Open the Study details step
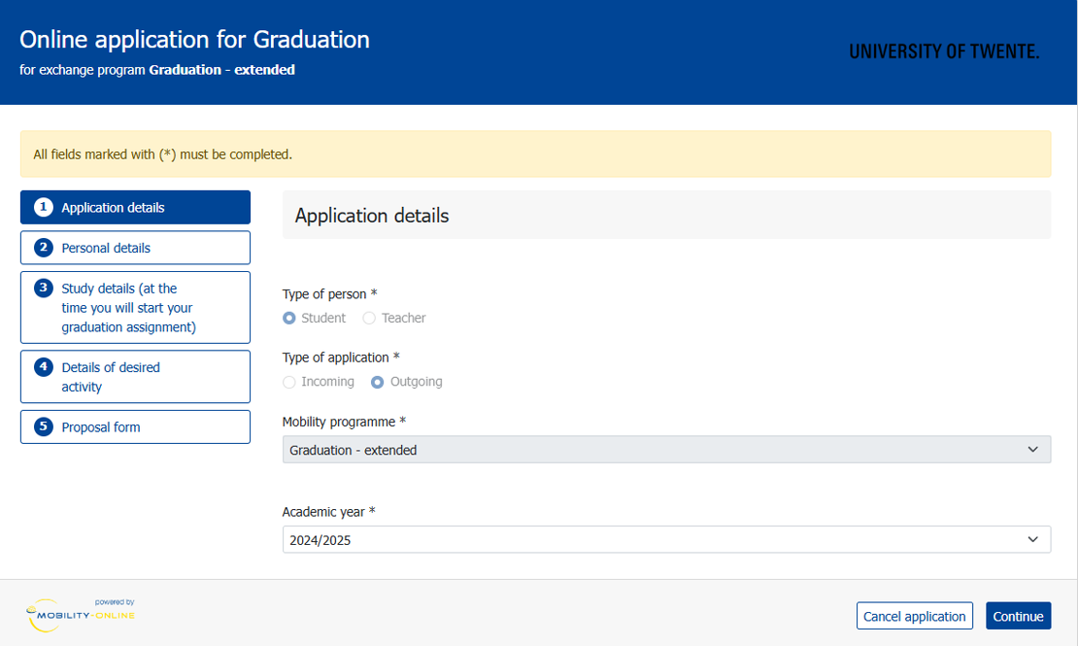 tap(135, 308)
